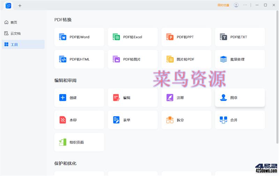Click the PDF转换 section heading
Screen dimensions: 279x176
click(x=63, y=20)
